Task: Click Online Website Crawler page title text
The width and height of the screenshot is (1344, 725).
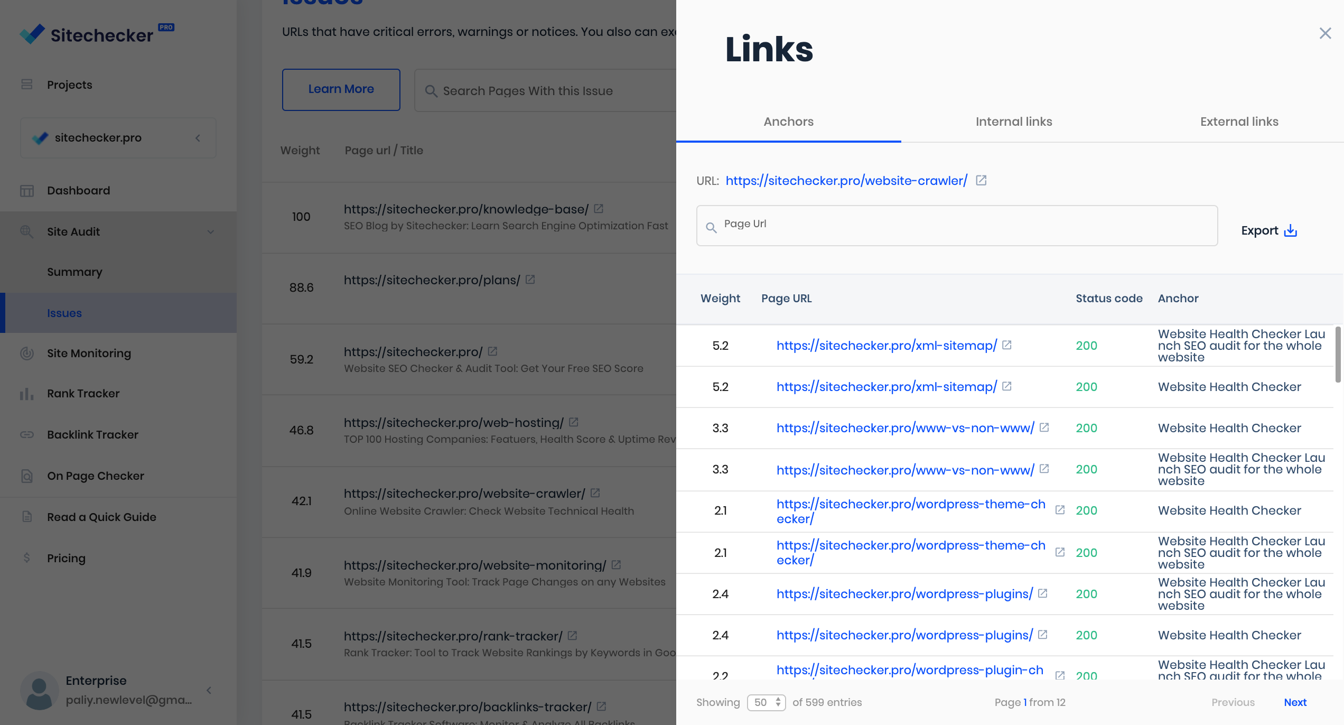Action: [489, 511]
